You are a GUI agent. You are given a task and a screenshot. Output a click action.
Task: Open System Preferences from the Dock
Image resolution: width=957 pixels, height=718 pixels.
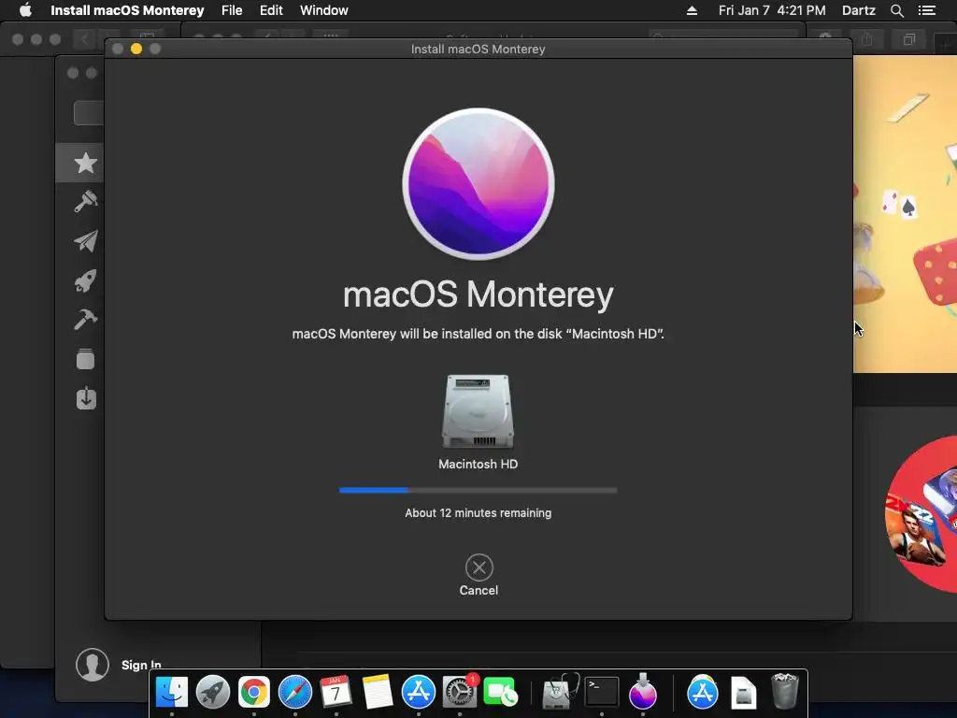click(460, 693)
